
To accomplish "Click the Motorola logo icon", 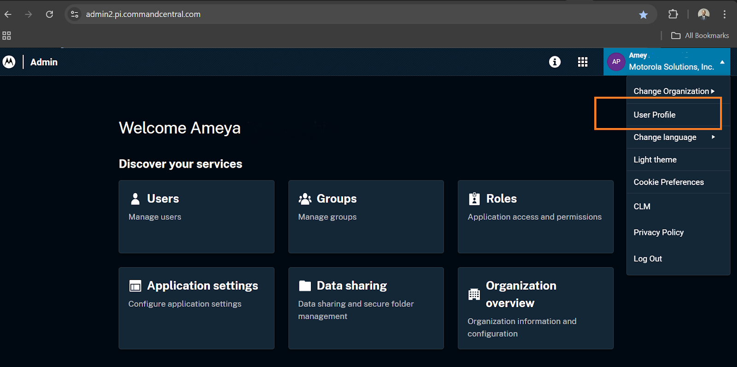I will point(9,62).
